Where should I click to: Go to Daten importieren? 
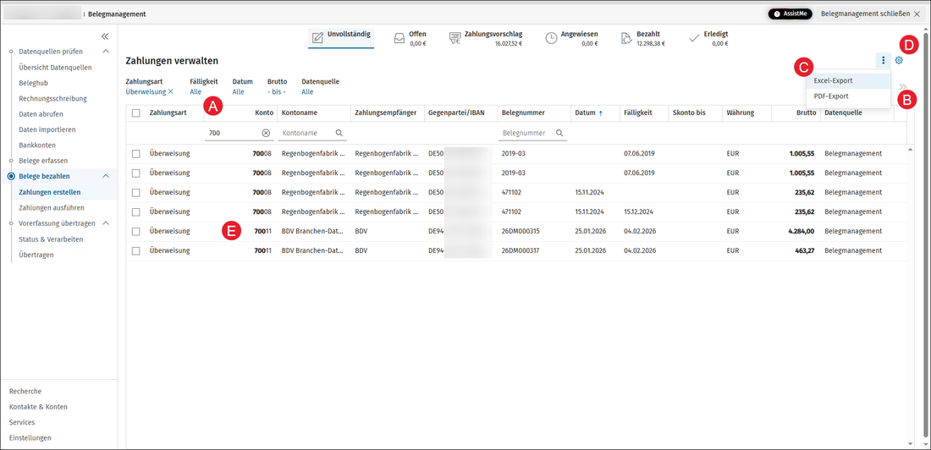pyautogui.click(x=47, y=129)
